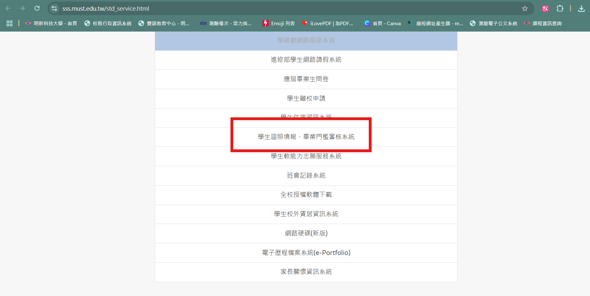The image size is (590, 296).
Task: Go to 全校授權軟體下載 page
Action: point(306,195)
